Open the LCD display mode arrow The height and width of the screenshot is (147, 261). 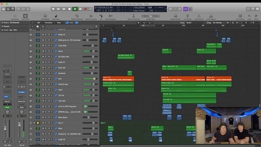166,9
